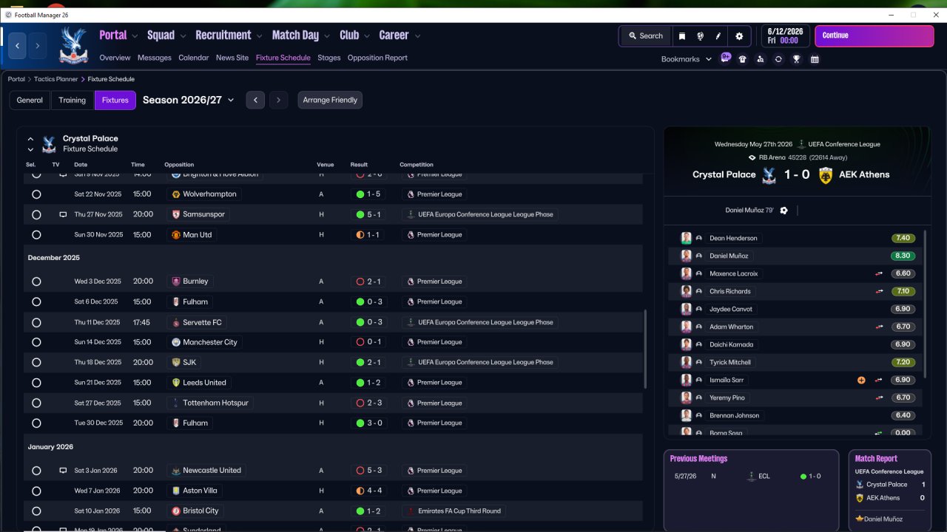Expand the Season 2026/27 dropdown
The image size is (947, 532).
188,100
